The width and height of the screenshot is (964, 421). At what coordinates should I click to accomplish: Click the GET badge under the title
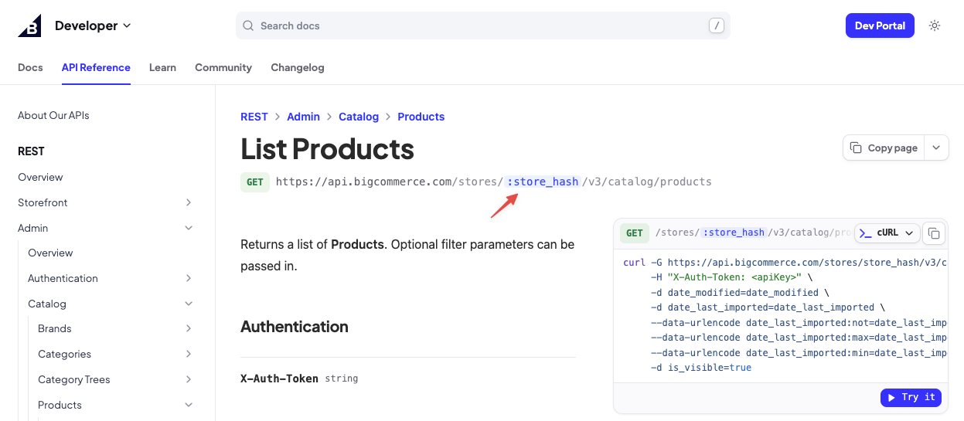255,182
